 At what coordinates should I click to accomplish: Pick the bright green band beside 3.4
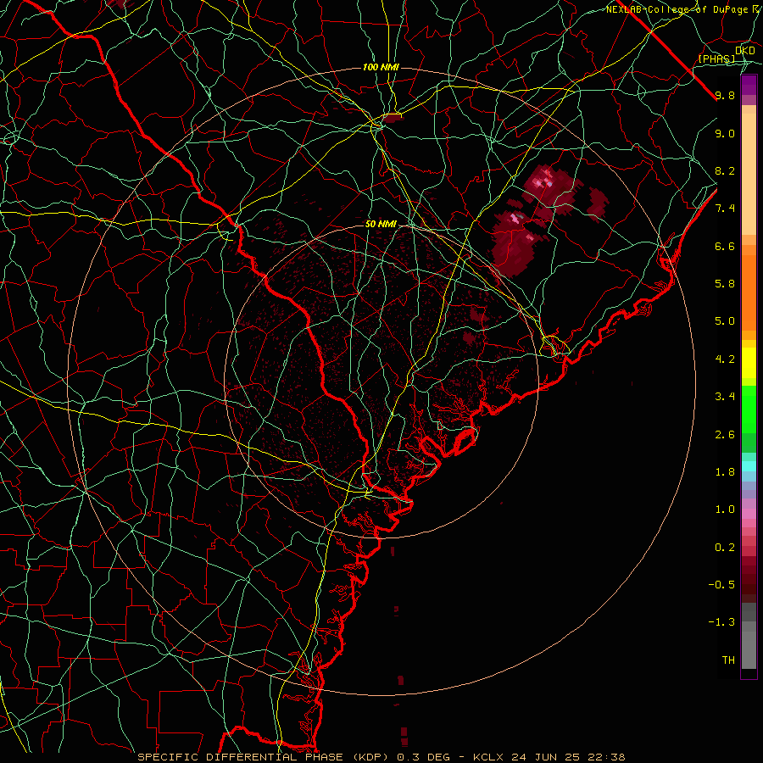pyautogui.click(x=749, y=409)
